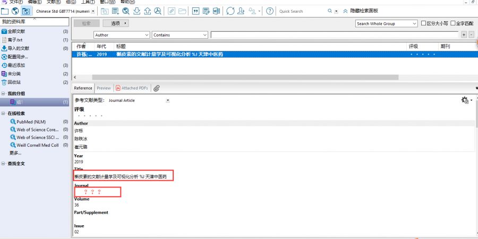The height and width of the screenshot is (239, 478).
Task: Open the gear layout settings icon
Action: pos(466,100)
